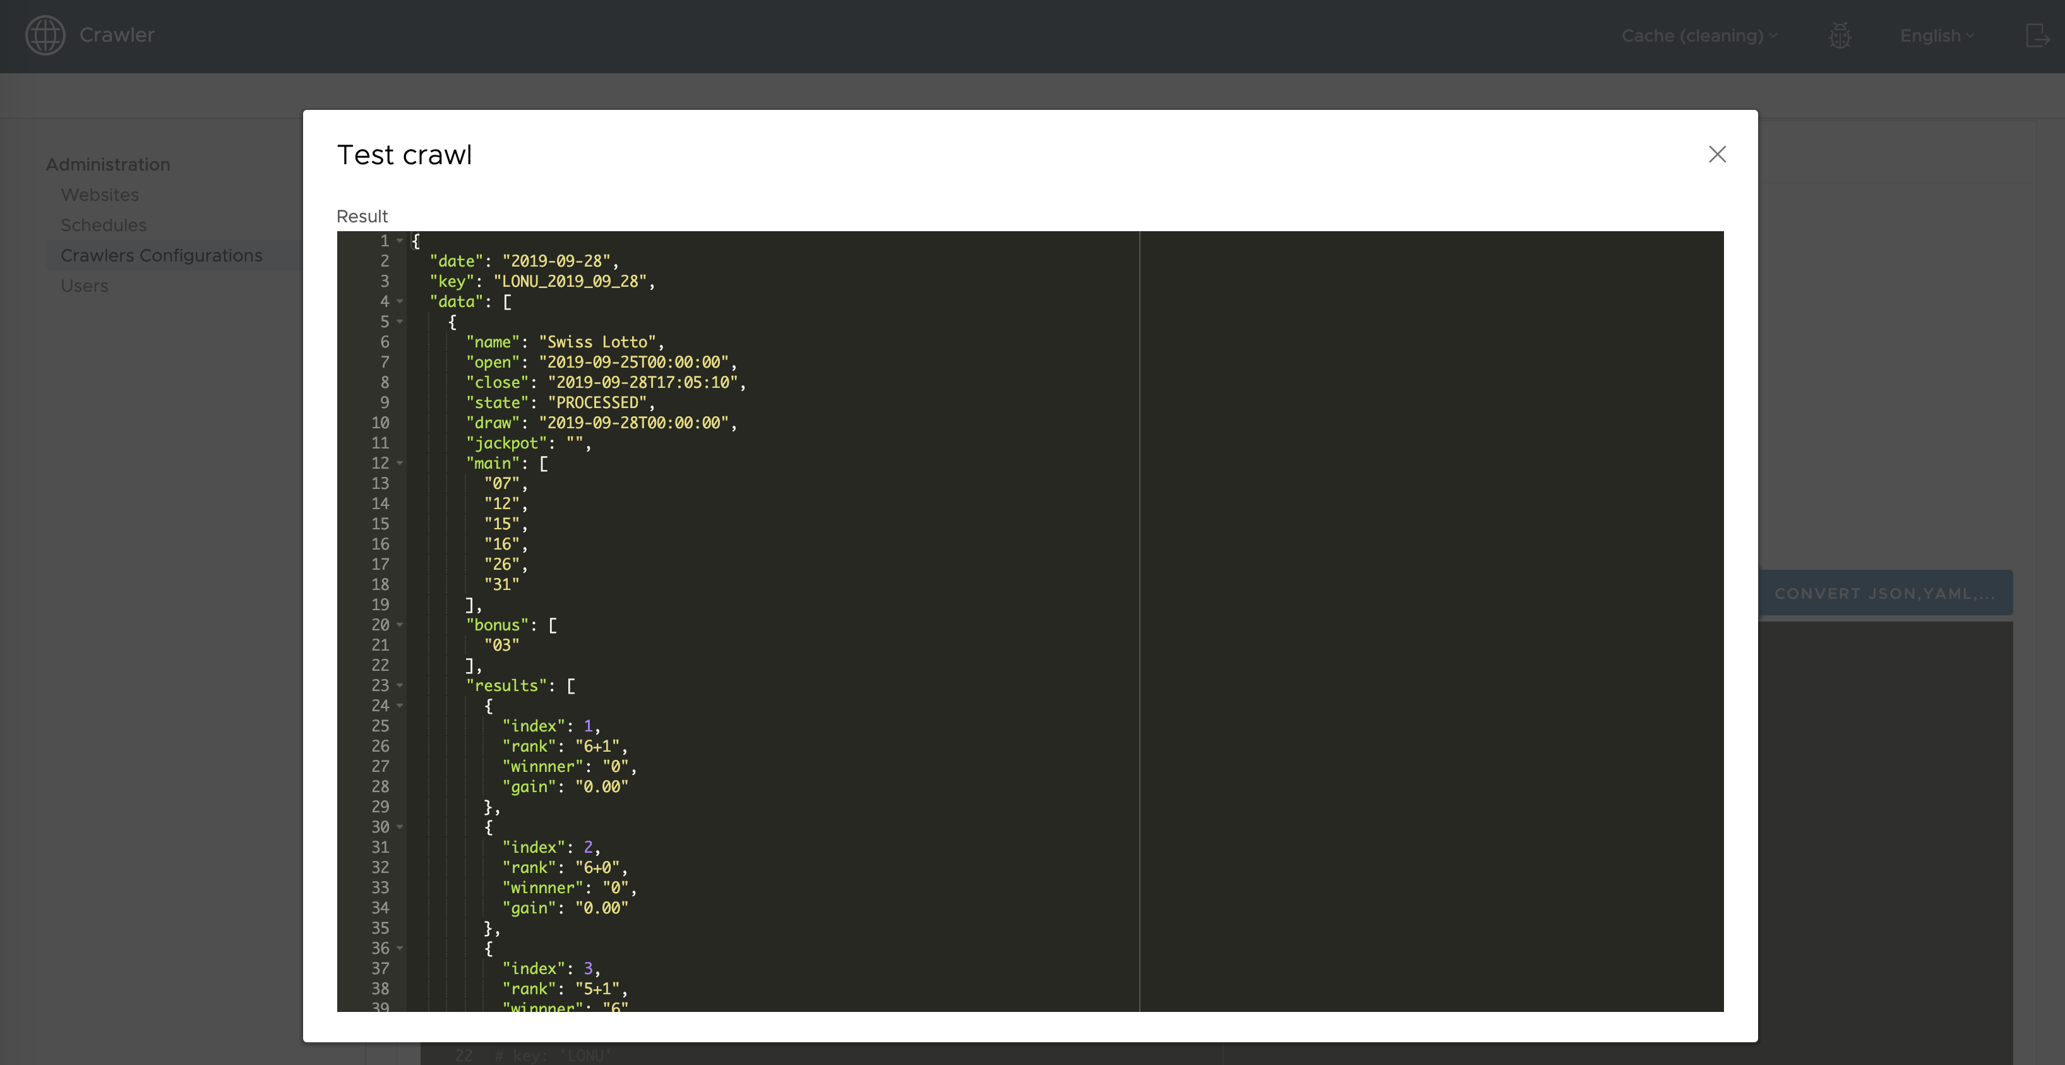2065x1065 pixels.
Task: Open Websites in the Administration menu
Action: (99, 195)
